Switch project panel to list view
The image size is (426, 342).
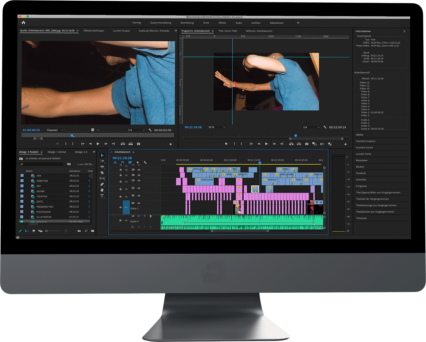[27, 231]
